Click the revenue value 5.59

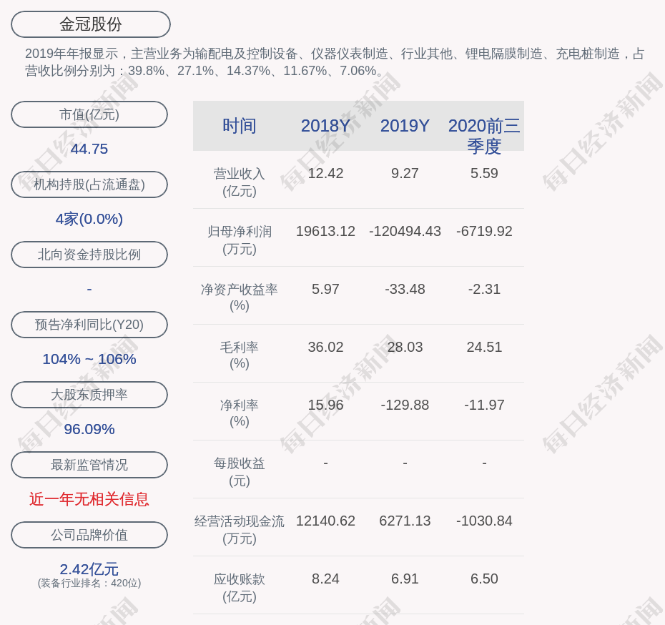point(484,174)
